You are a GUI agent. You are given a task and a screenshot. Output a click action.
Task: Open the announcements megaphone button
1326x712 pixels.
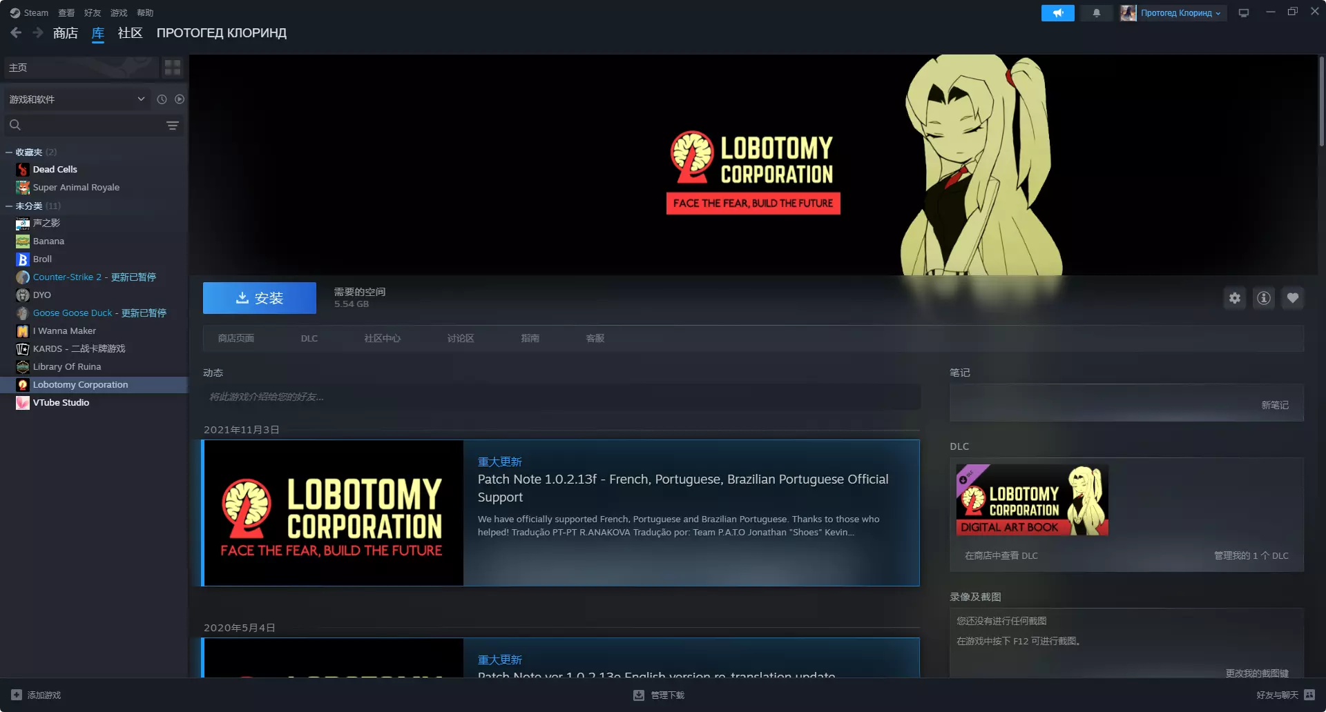tap(1057, 13)
